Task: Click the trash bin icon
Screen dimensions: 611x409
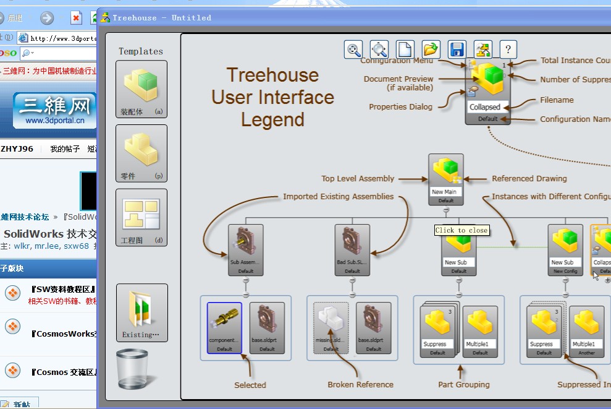Action: click(132, 369)
